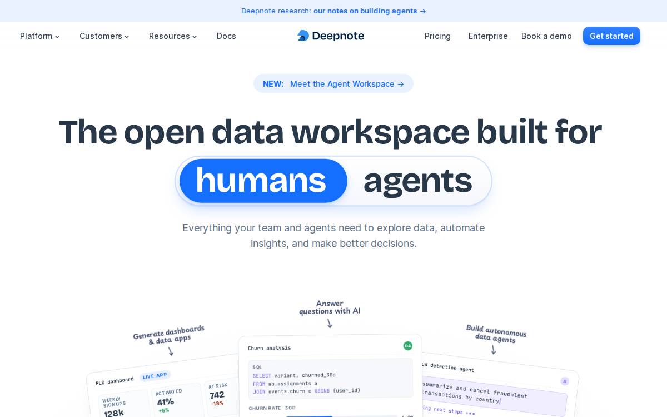Click the 'Answer questions with AI' caption
This screenshot has width=667, height=417.
click(x=330, y=307)
